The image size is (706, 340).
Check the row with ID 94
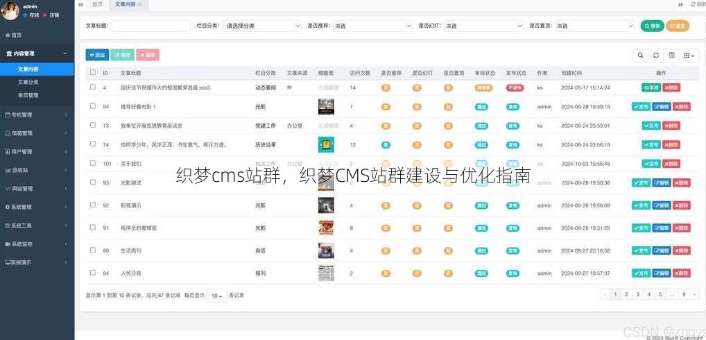93,106
